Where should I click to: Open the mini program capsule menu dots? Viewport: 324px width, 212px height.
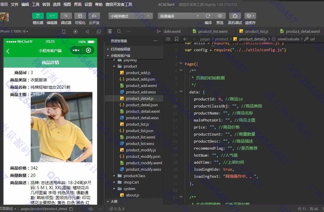76,50
